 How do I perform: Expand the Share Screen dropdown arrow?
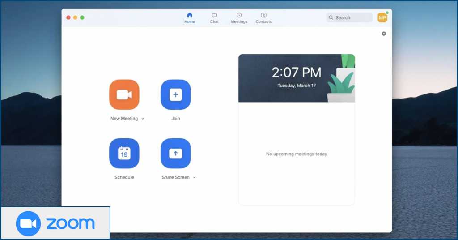[195, 177]
